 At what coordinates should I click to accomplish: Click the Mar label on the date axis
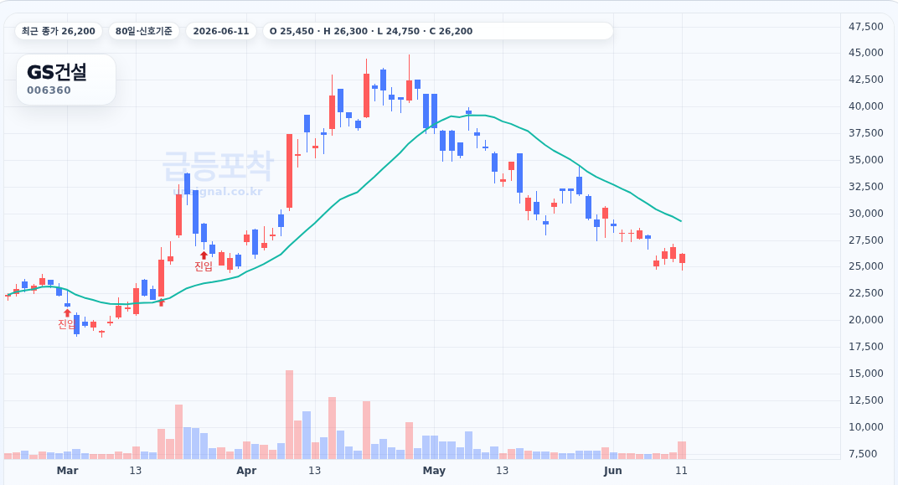click(67, 471)
